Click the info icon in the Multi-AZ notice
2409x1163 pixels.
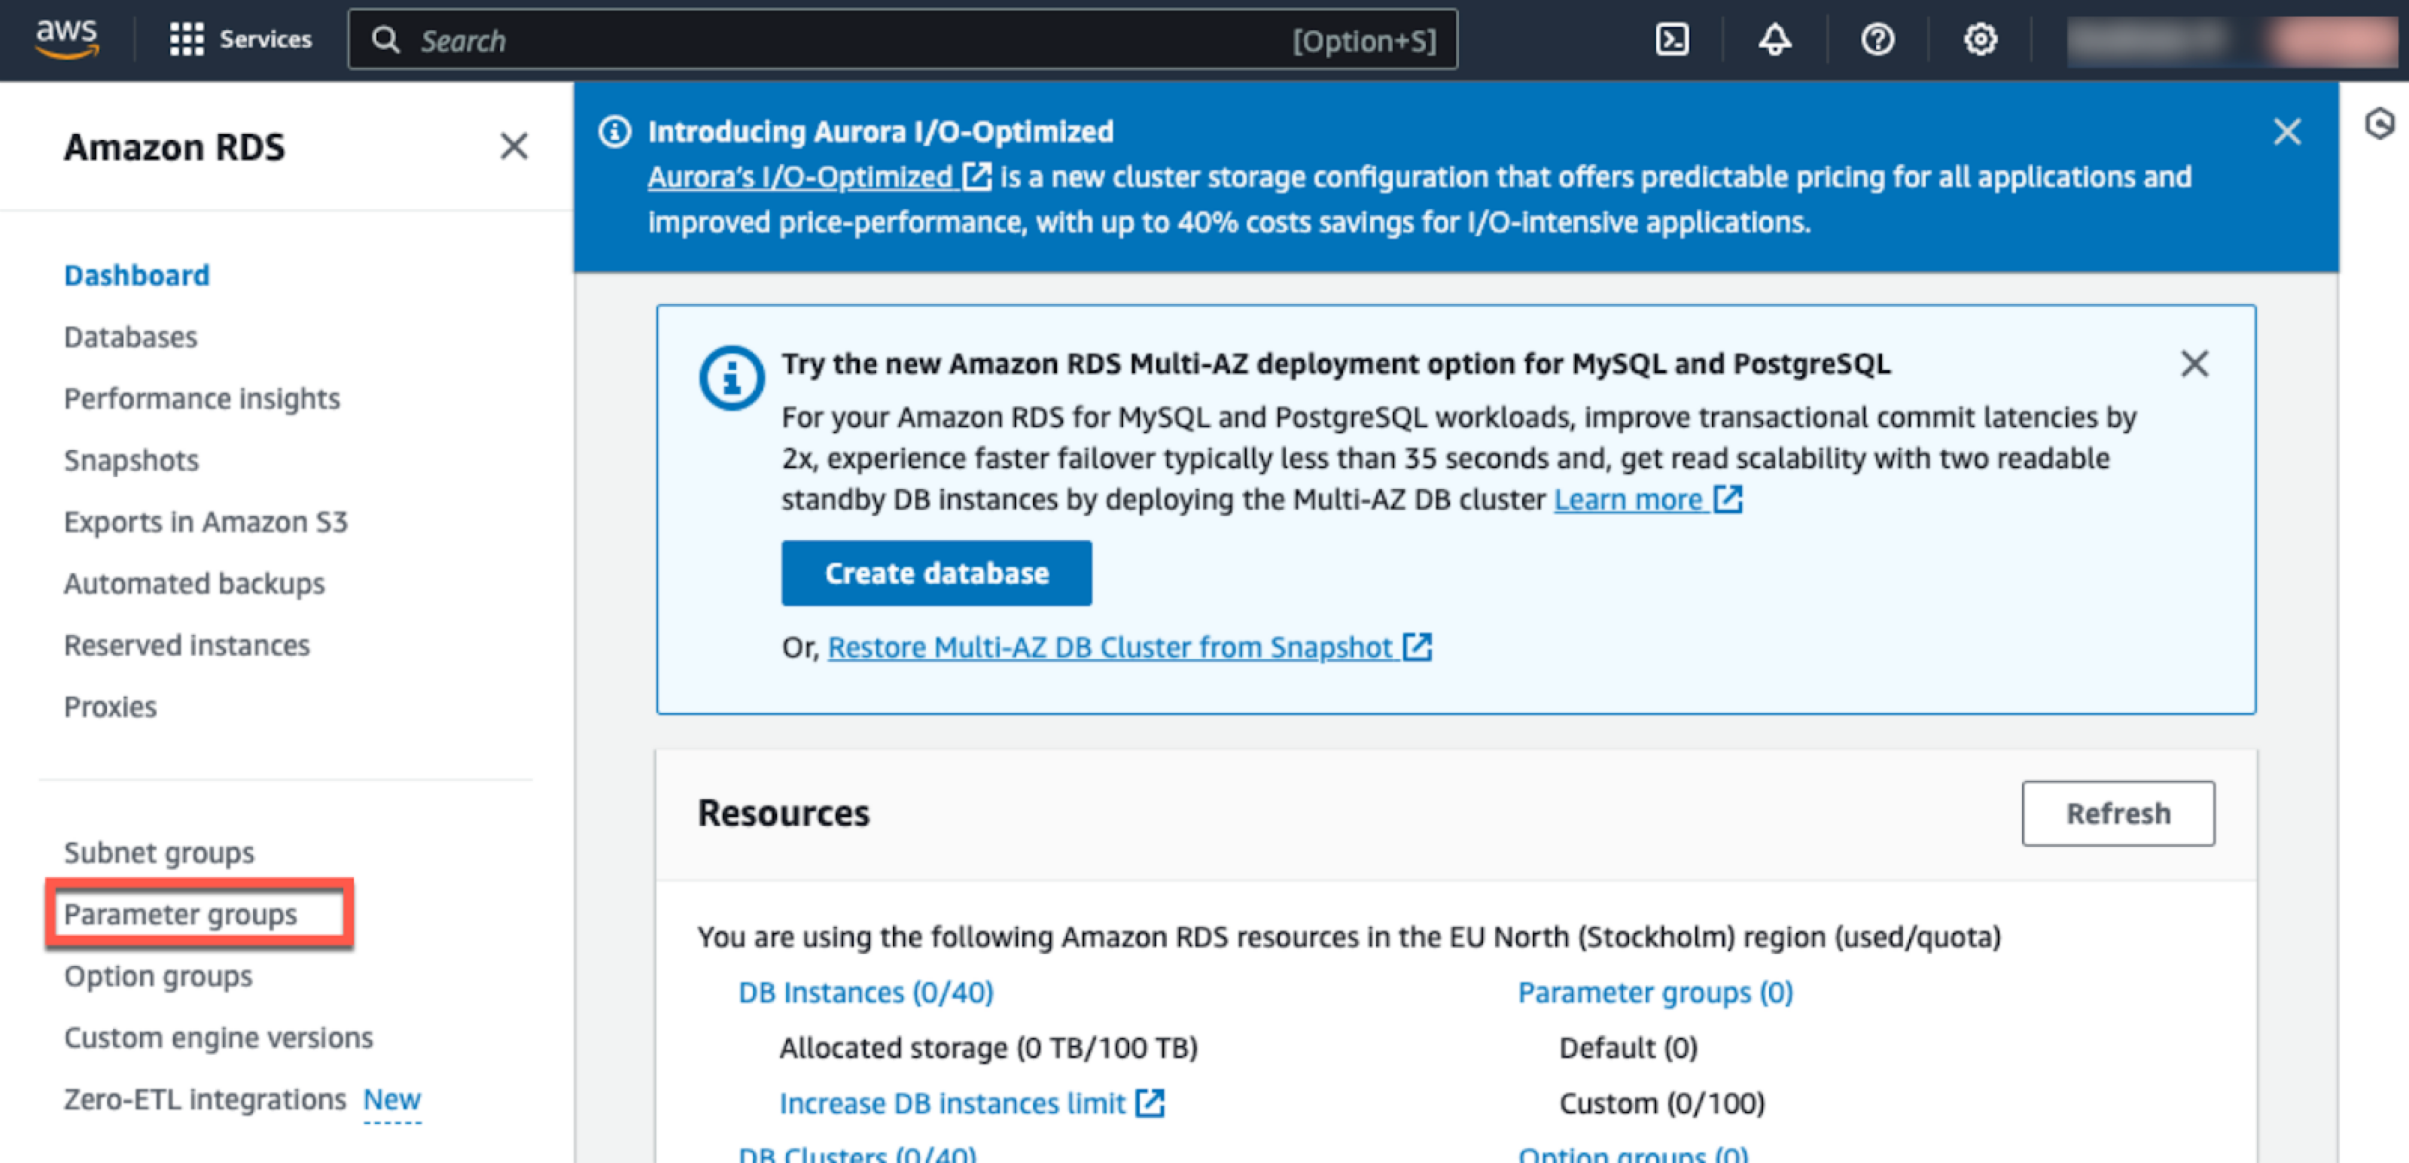[x=731, y=378]
